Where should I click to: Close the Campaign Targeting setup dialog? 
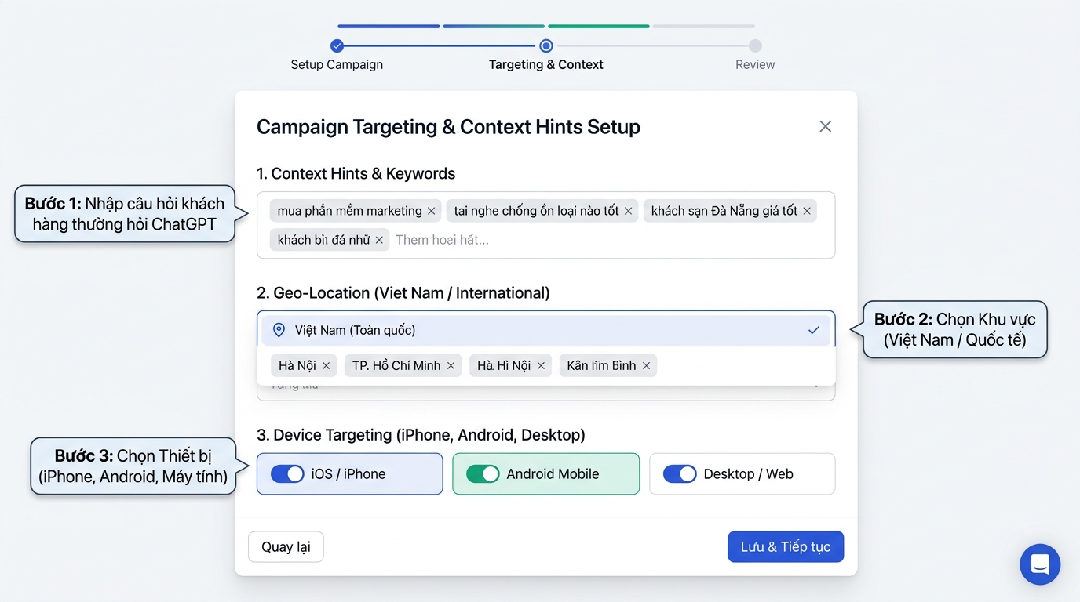[x=825, y=126]
